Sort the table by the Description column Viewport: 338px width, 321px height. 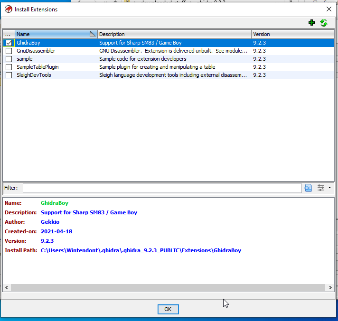174,34
